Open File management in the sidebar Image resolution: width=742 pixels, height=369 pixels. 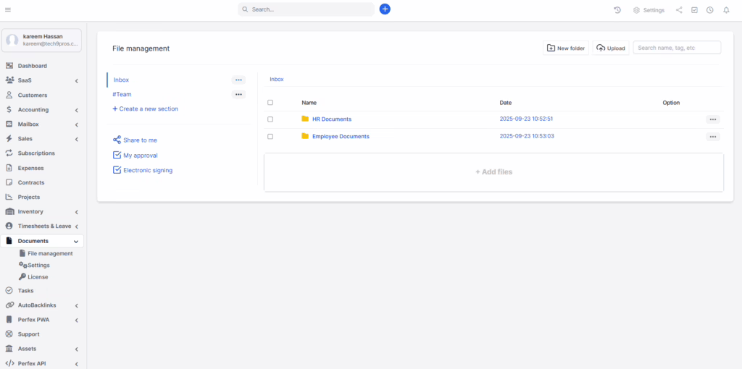(x=49, y=253)
